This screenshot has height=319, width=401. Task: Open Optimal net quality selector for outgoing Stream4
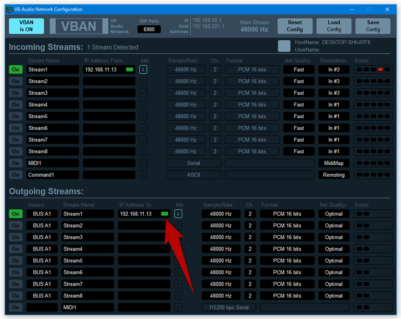click(334, 249)
